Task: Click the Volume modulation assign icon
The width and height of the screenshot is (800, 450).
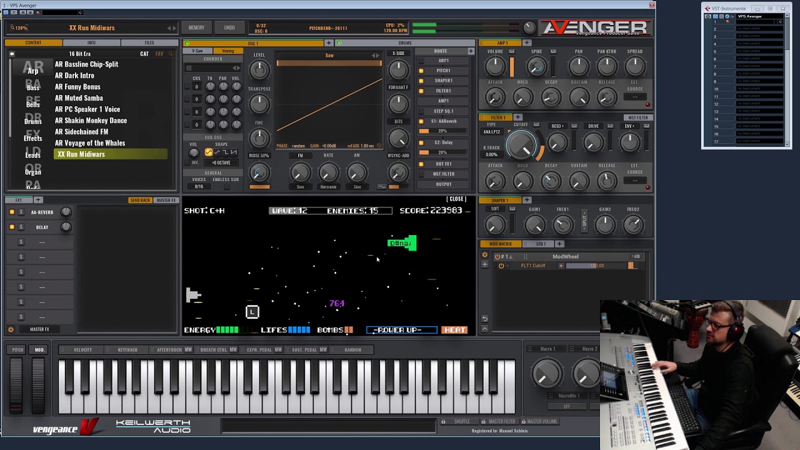Action: tap(511, 51)
